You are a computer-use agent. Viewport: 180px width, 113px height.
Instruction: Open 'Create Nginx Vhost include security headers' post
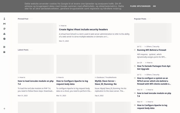[83, 29]
